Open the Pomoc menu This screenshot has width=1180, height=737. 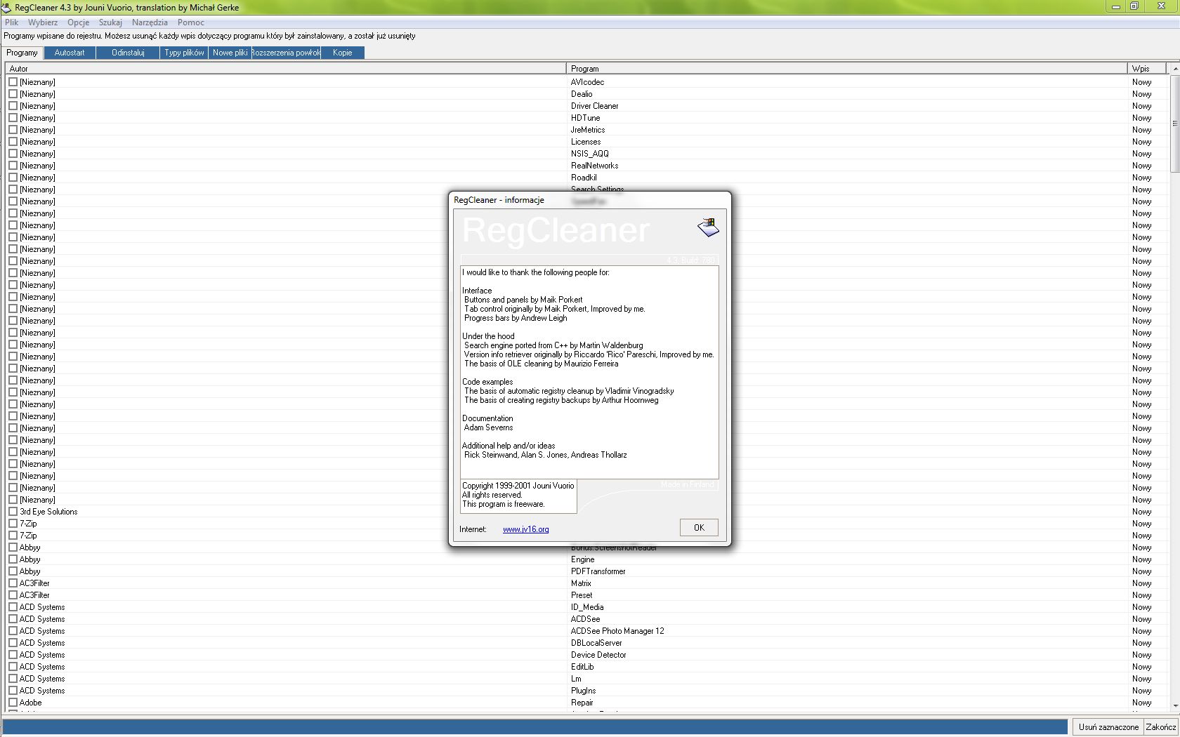point(190,22)
